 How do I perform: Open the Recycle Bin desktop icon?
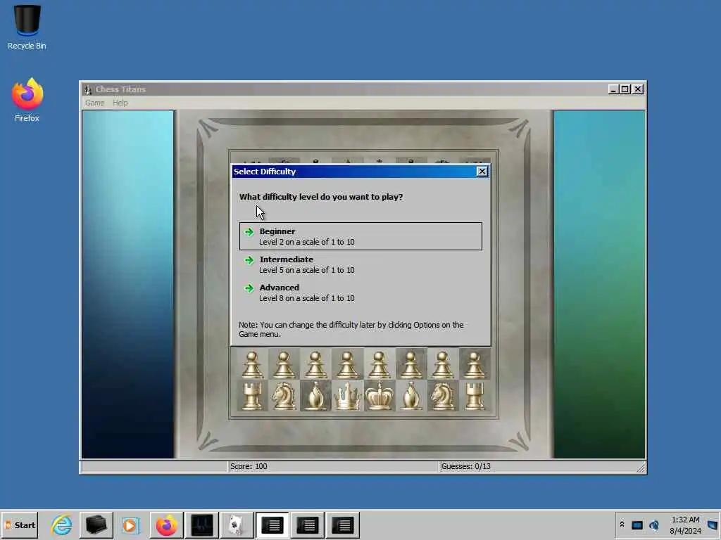[27, 27]
